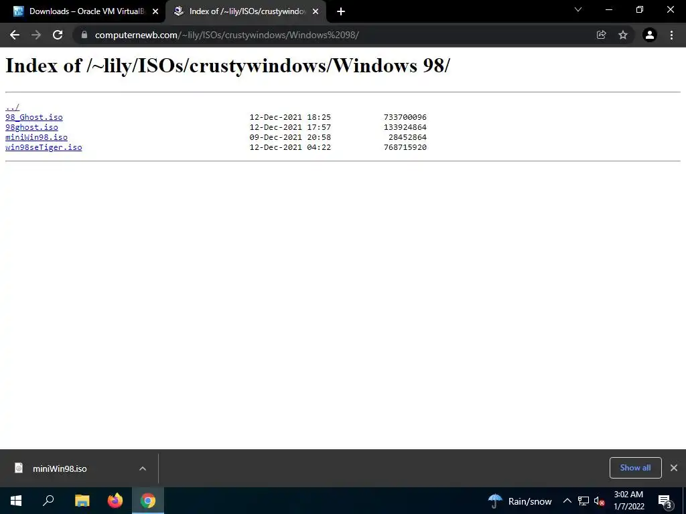Open the tab search dropdown arrow
Viewport: 686px width, 514px height.
coord(578,9)
